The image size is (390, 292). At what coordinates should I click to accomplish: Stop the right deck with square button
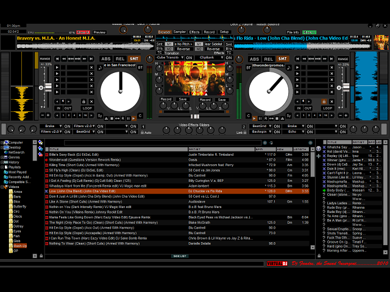[277, 119]
